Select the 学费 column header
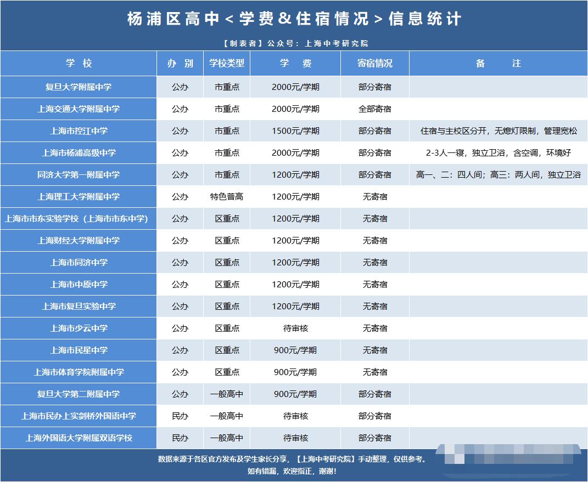Image resolution: width=588 pixels, height=482 pixels. [x=295, y=64]
